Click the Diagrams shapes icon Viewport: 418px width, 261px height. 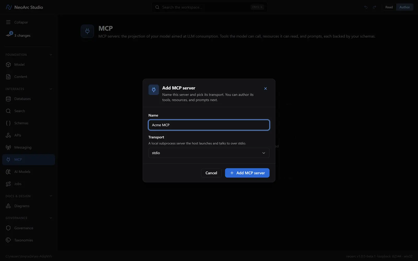(8, 206)
